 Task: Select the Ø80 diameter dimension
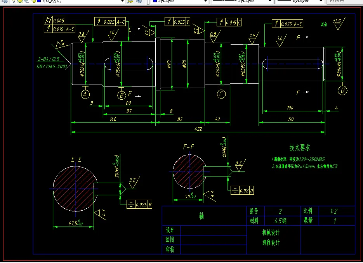(x=184, y=64)
